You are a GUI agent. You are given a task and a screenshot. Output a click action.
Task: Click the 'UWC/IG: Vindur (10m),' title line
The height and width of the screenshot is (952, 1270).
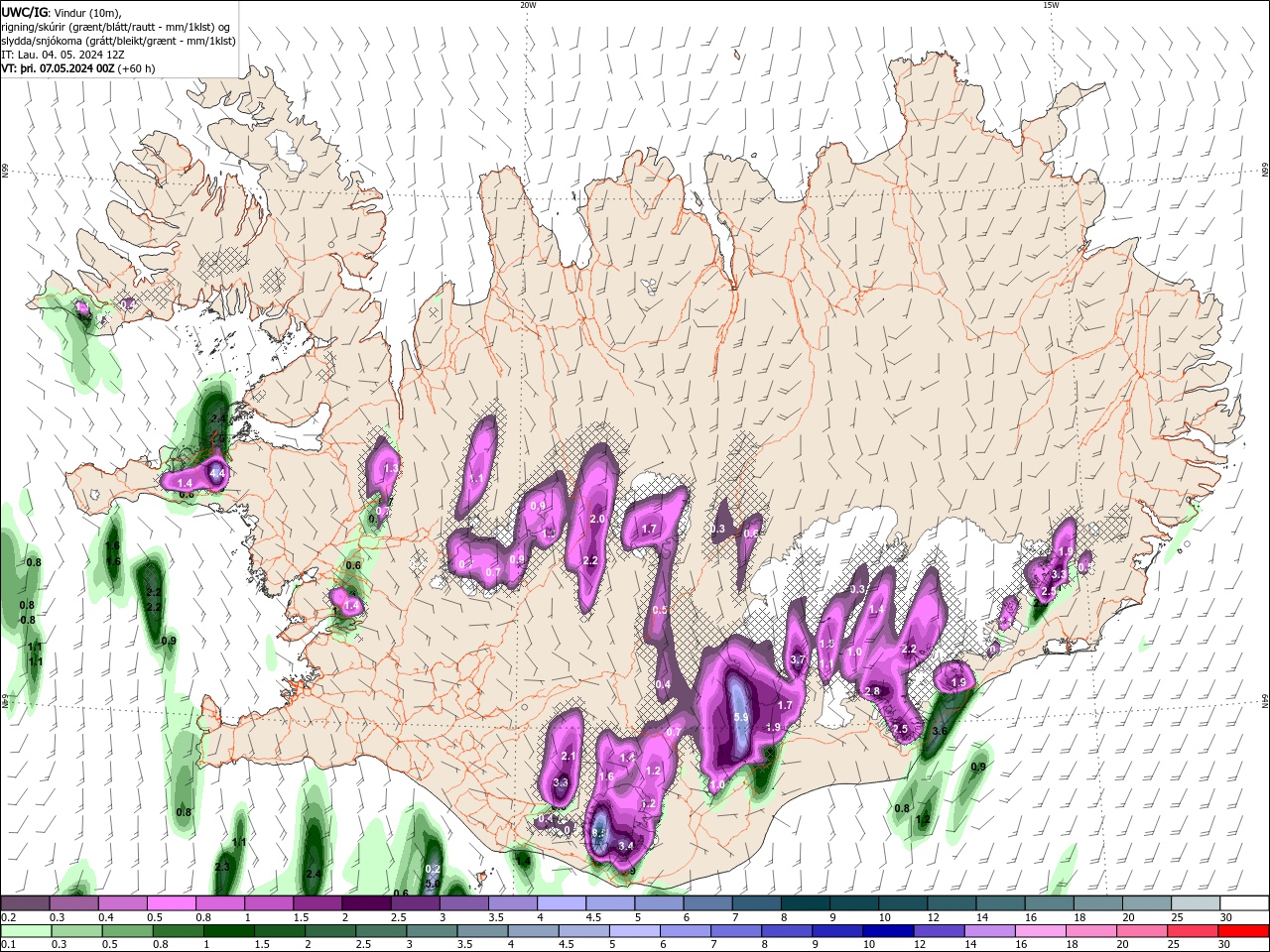(x=62, y=12)
